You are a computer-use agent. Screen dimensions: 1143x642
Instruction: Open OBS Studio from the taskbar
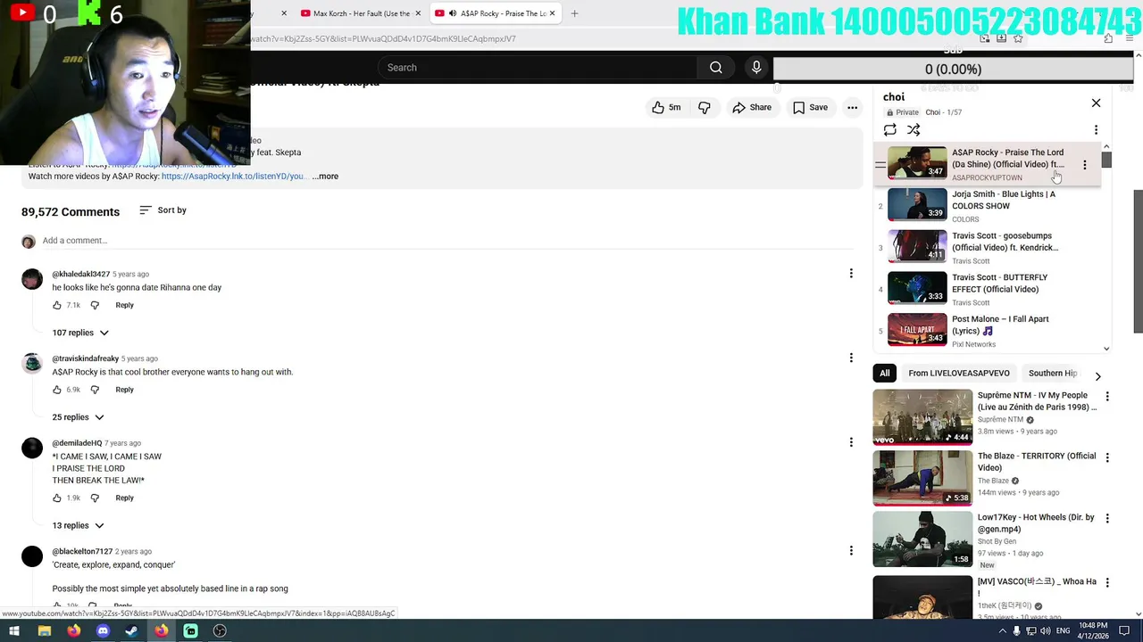point(220,631)
